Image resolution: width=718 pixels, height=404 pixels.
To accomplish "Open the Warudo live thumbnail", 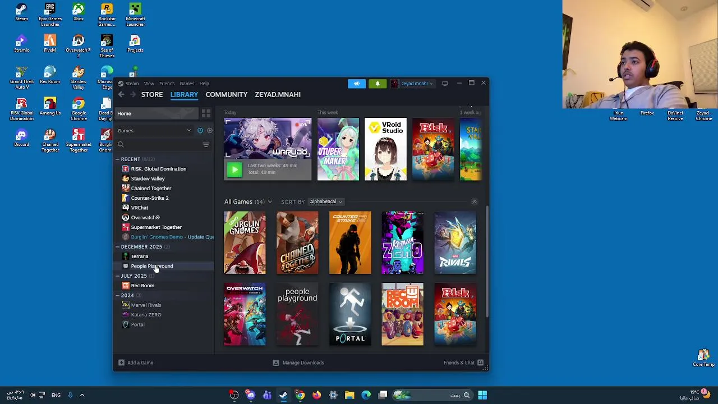I will click(x=268, y=138).
